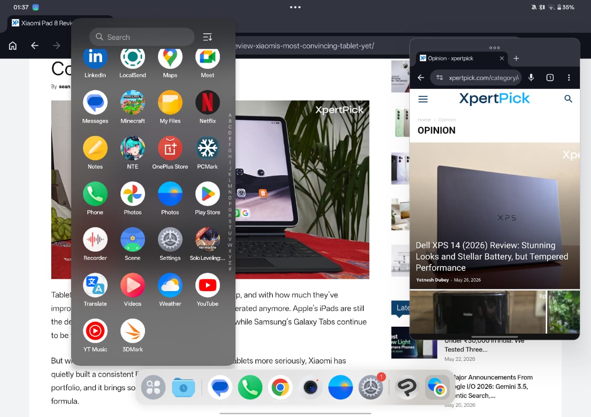Go back in the floating Chrome window

(x=421, y=77)
